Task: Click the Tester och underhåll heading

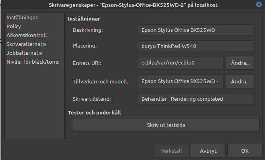Action: (x=94, y=112)
